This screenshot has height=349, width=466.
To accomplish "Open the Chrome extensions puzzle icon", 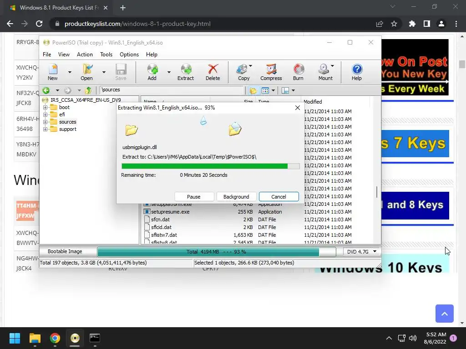I will click(x=412, y=24).
